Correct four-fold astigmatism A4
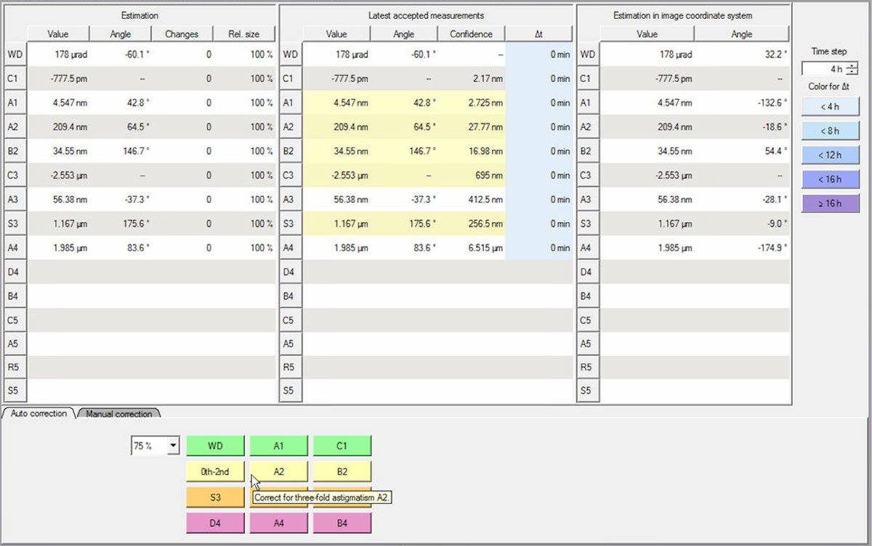This screenshot has width=872, height=546. coord(278,523)
